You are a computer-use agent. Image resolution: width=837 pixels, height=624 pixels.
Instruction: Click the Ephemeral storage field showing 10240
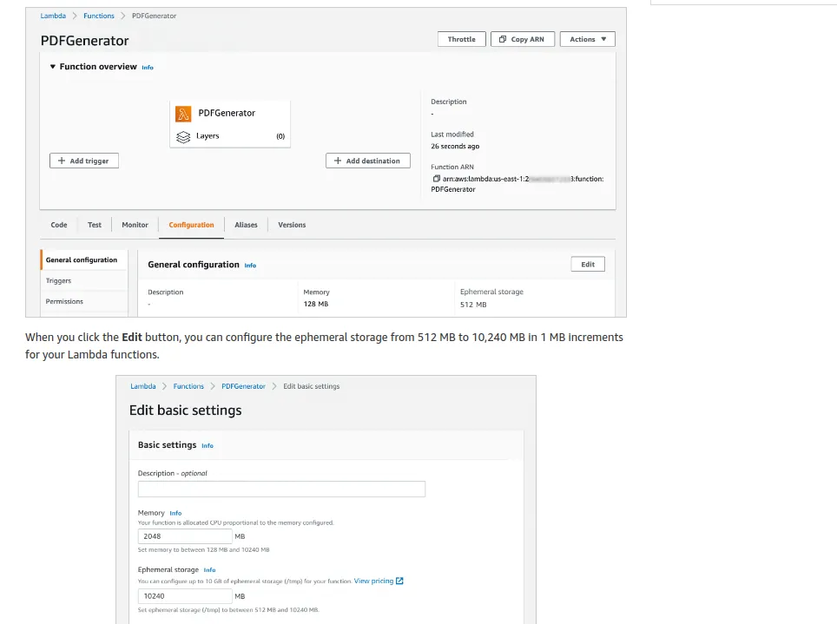point(185,596)
